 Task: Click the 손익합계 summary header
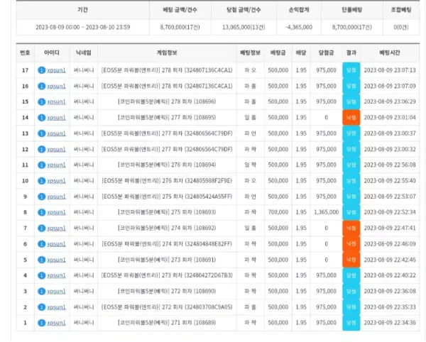point(299,10)
